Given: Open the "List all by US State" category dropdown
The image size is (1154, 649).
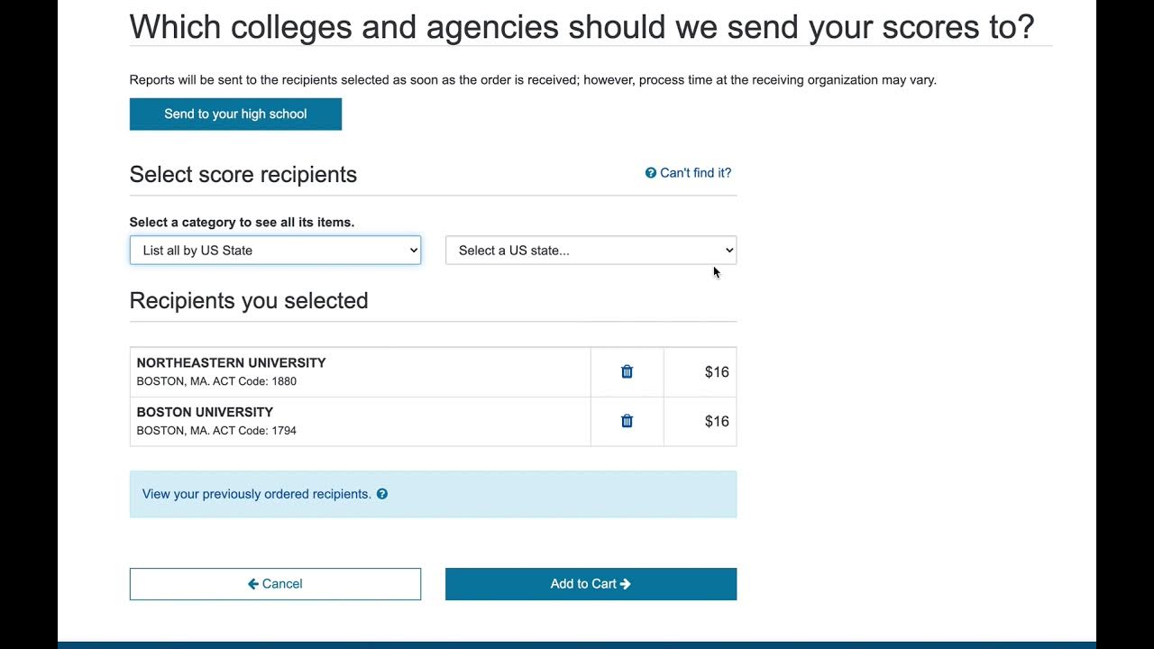Looking at the screenshot, I should pyautogui.click(x=275, y=251).
